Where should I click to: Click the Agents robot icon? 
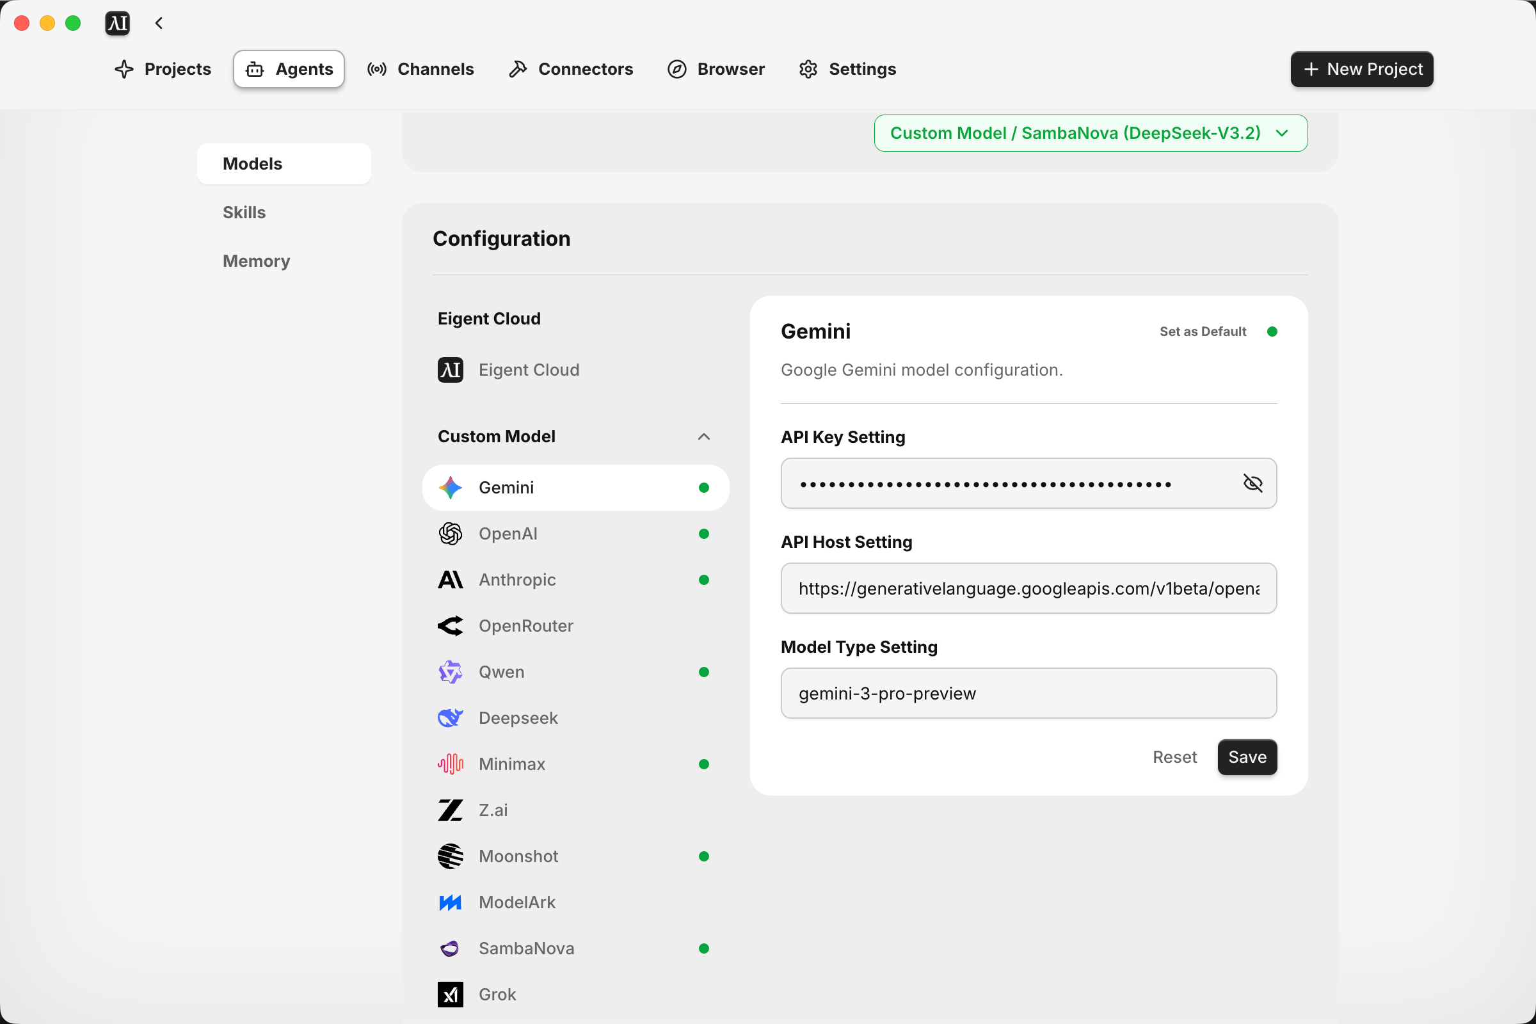255,69
